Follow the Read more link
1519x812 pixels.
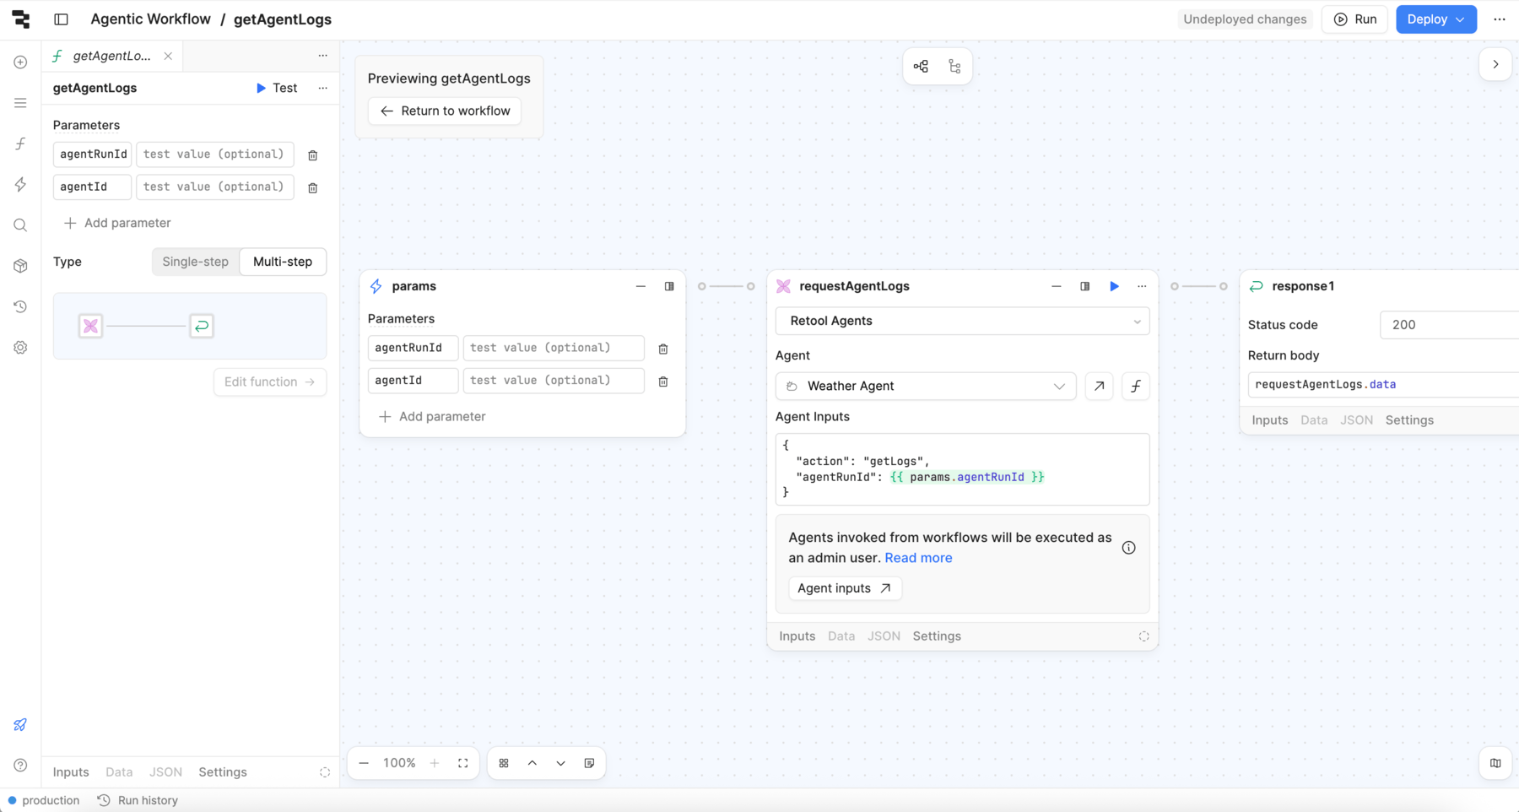[918, 558]
